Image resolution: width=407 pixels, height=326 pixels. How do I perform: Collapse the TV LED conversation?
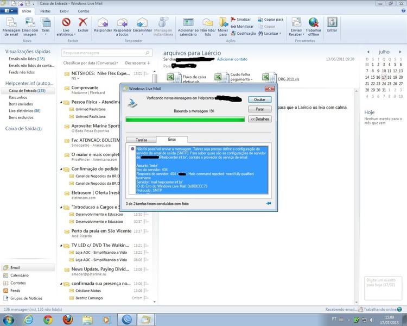coord(61,246)
